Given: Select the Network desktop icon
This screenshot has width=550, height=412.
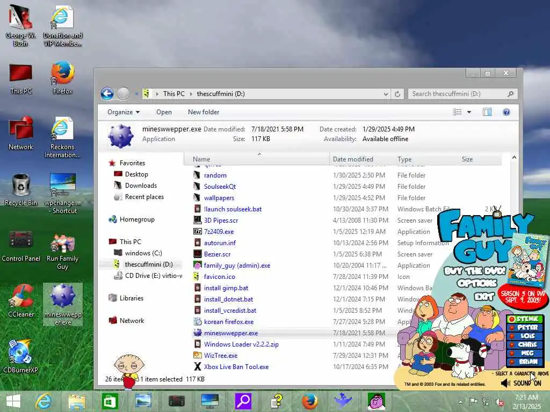Looking at the screenshot, I should tap(21, 133).
